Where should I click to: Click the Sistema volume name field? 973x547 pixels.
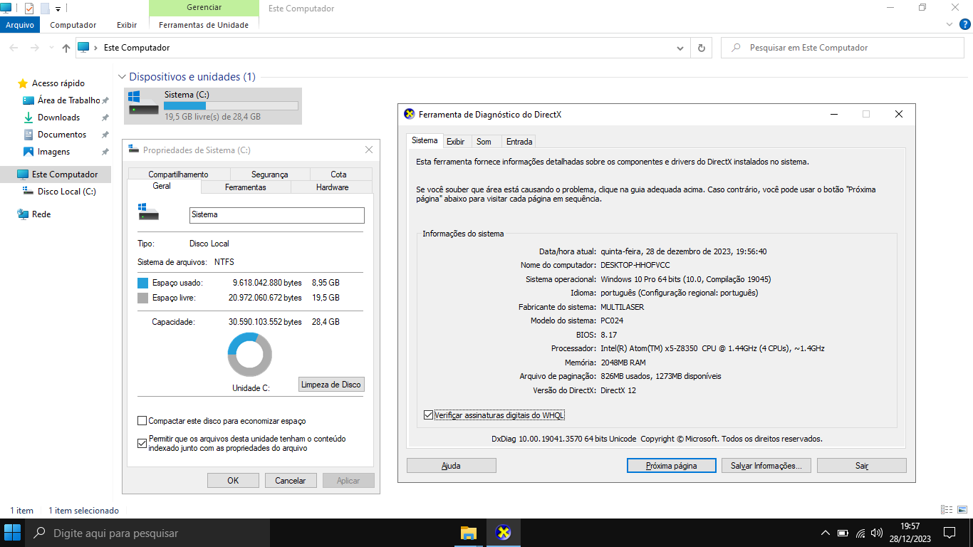[x=277, y=215]
